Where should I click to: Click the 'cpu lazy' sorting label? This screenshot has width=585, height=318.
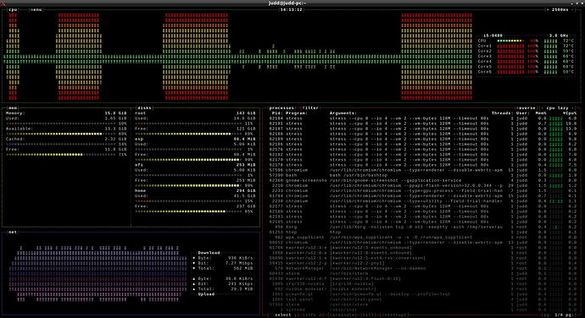coord(557,108)
